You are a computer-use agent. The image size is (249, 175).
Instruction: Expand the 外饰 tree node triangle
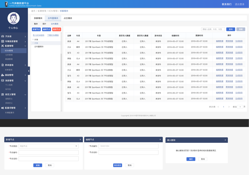pyautogui.click(x=33, y=39)
